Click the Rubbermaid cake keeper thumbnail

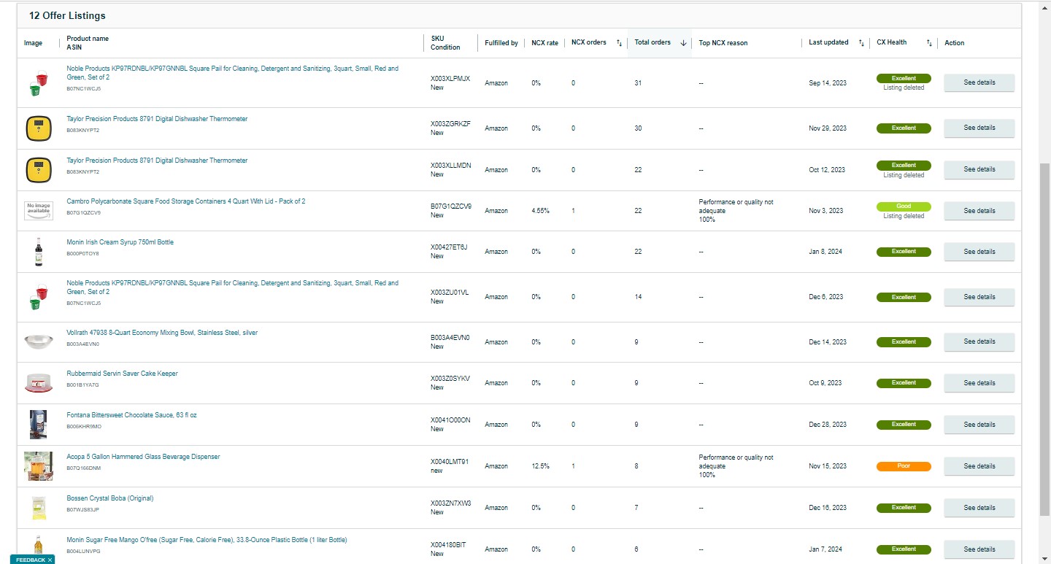pyautogui.click(x=38, y=383)
